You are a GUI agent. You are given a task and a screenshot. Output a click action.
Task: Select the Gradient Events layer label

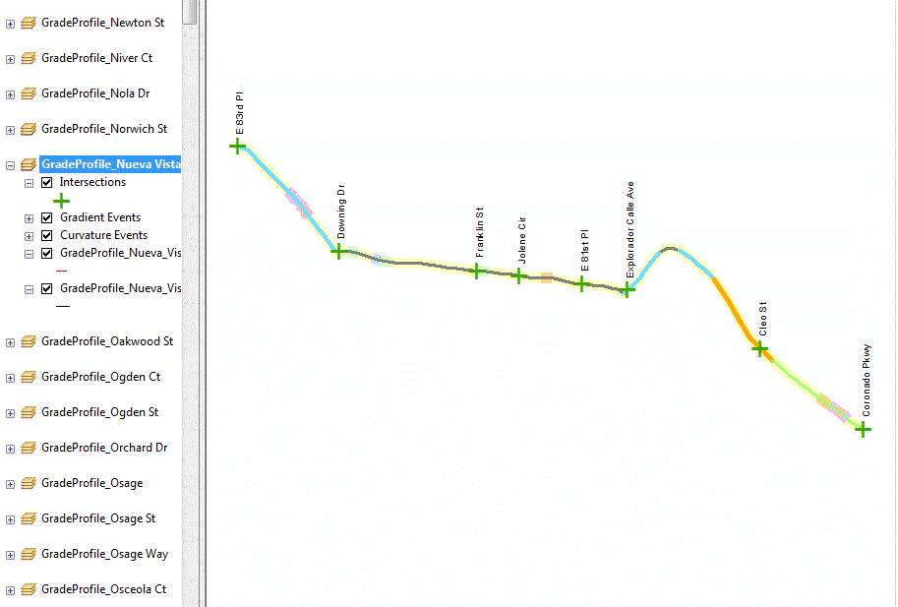click(100, 217)
